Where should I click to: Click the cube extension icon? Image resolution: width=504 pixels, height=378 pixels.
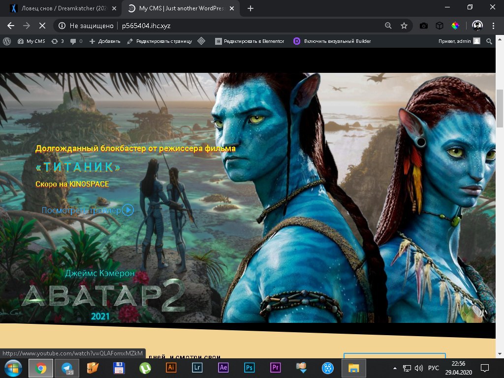coord(440,26)
